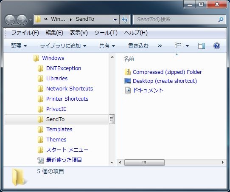Open the view options dropdown arrow
The height and width of the screenshot is (192, 230).
coord(187,46)
